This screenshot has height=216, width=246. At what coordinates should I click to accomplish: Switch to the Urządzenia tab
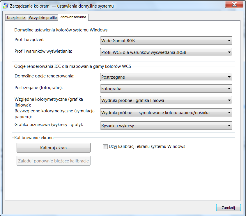(x=16, y=18)
